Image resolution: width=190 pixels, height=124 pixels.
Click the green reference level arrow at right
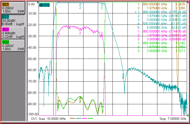tap(188, 115)
